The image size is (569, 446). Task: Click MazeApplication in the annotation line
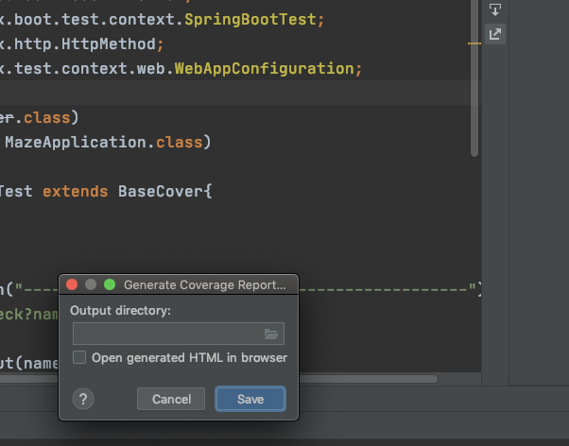pos(76,142)
